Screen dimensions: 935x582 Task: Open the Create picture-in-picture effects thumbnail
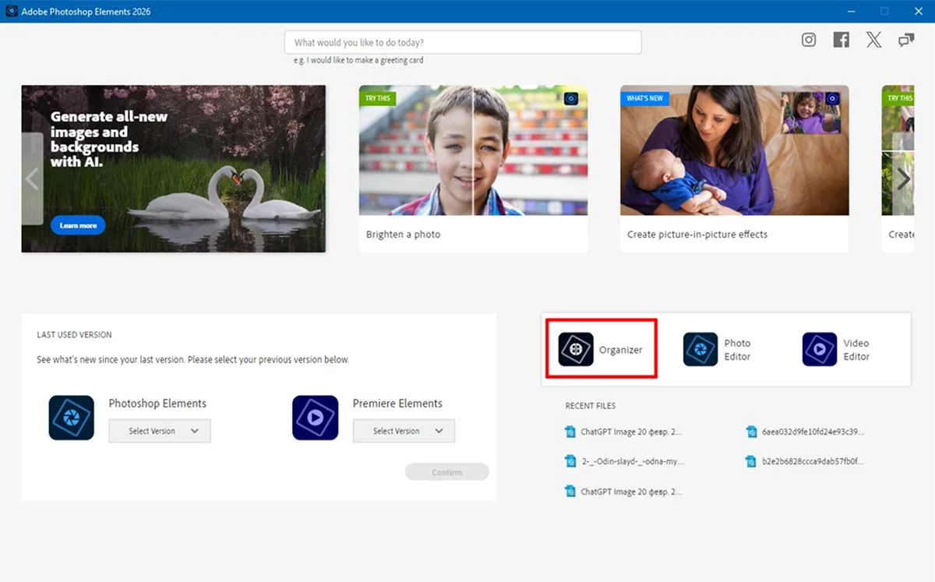[x=735, y=150]
